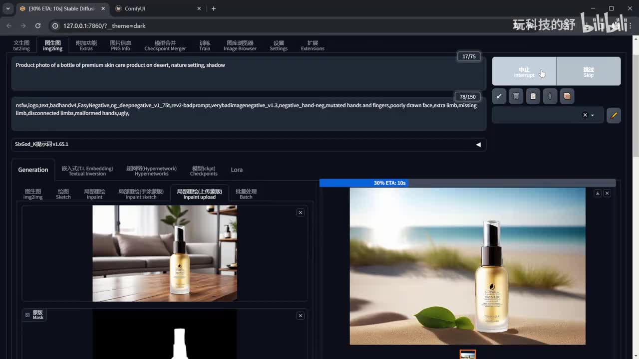Remove the uploaded living room source image
This screenshot has width=639, height=359.
pos(300,212)
